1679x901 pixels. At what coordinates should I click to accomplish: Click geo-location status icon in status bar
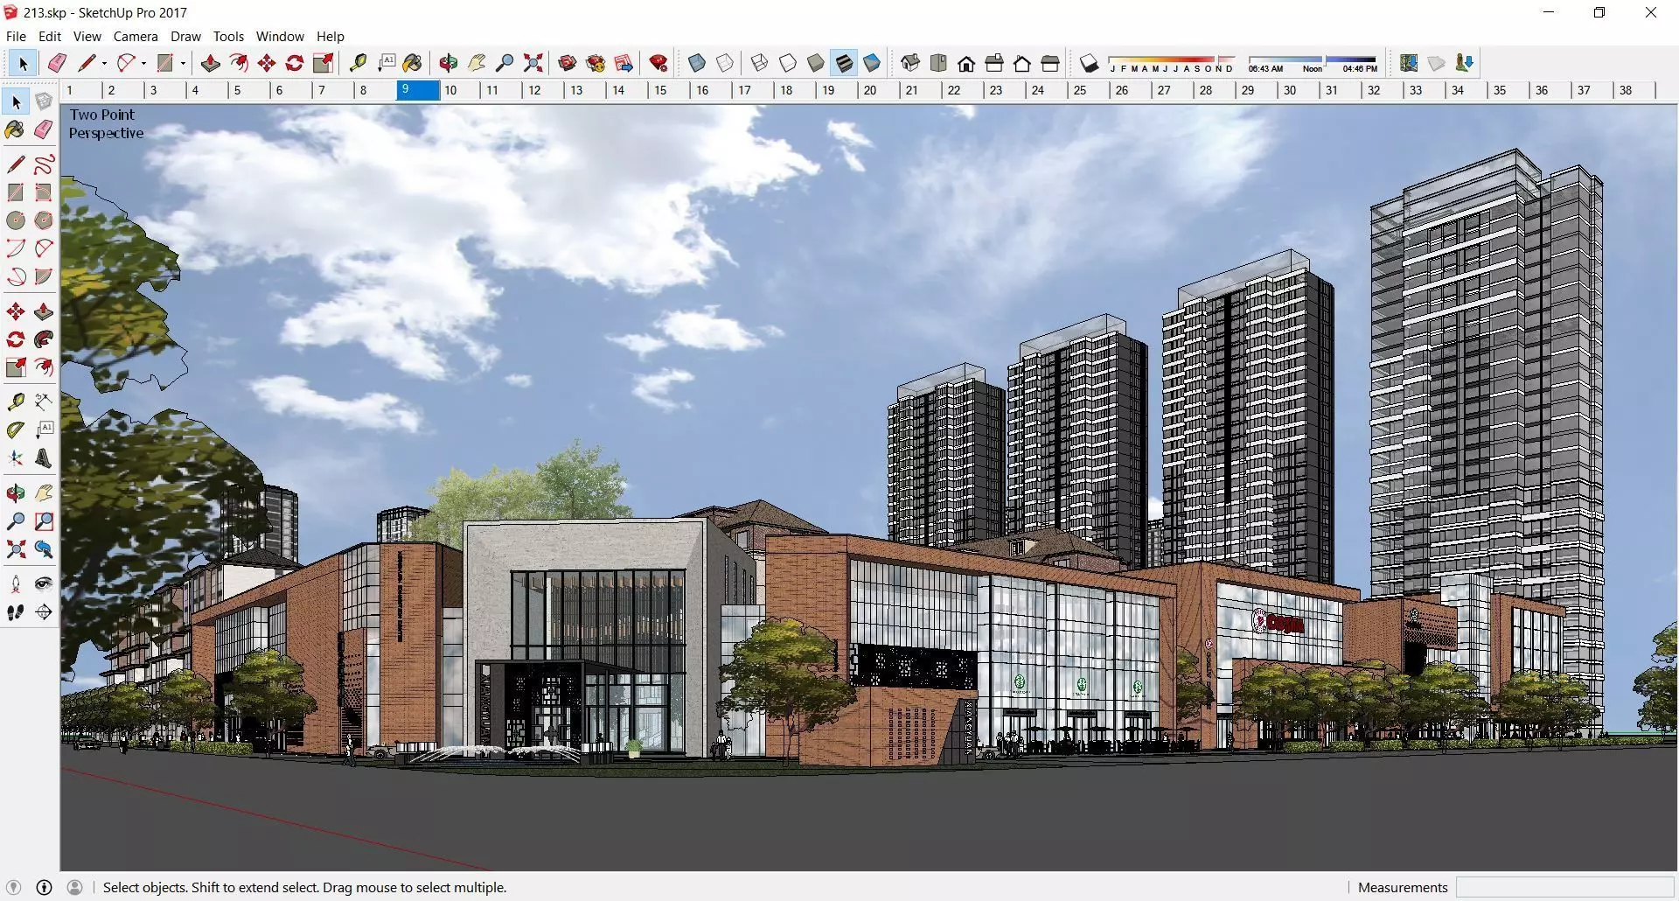[13, 887]
